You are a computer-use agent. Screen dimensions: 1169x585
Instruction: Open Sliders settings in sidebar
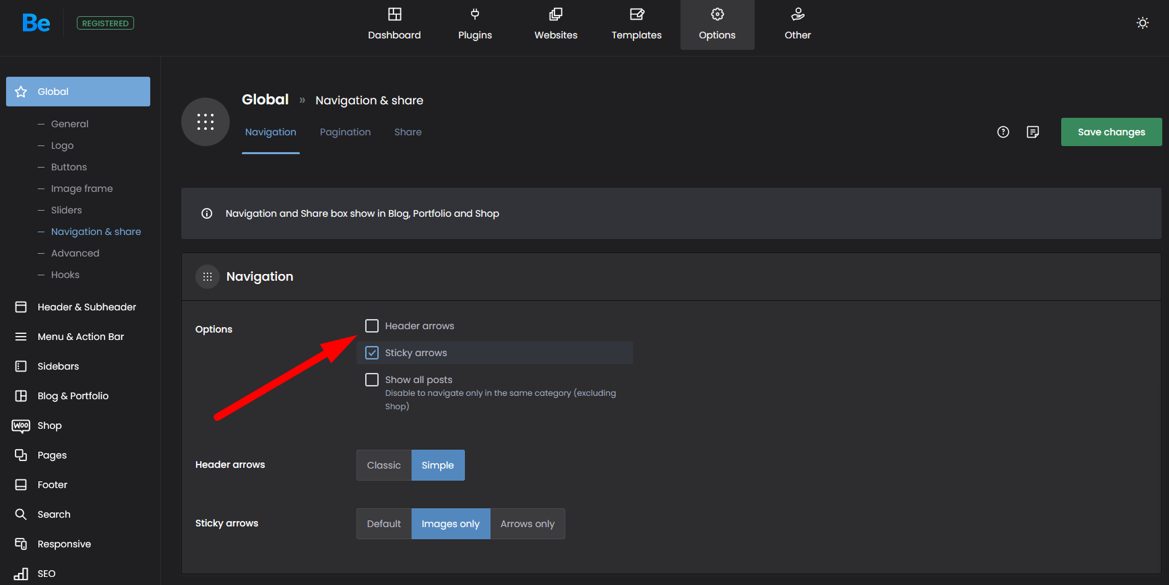click(x=66, y=210)
